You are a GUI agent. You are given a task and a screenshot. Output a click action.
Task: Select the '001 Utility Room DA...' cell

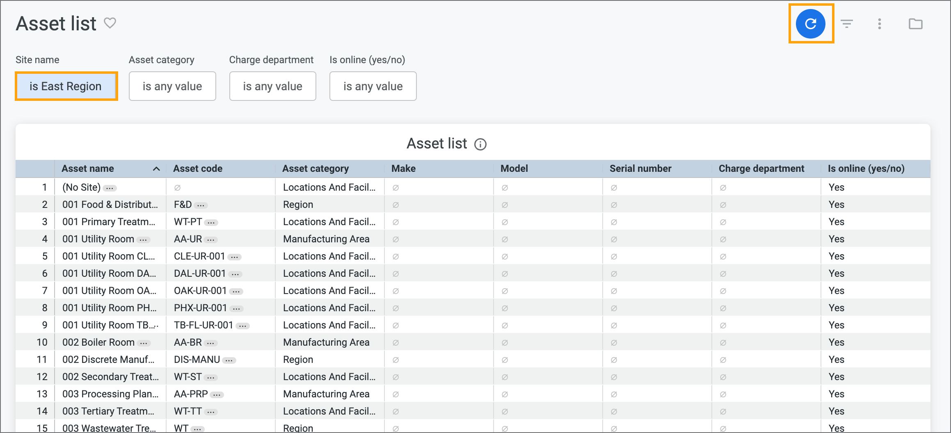[110, 273]
